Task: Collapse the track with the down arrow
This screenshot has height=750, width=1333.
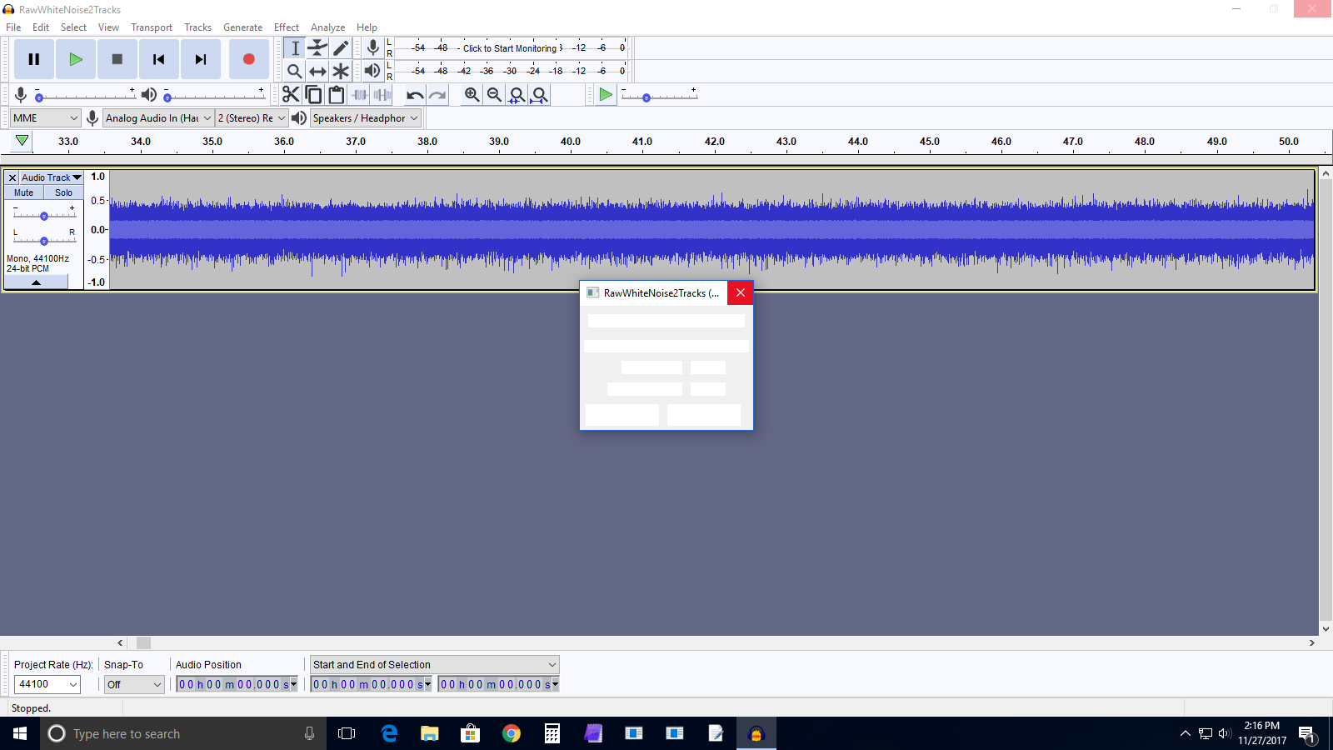Action: click(37, 282)
